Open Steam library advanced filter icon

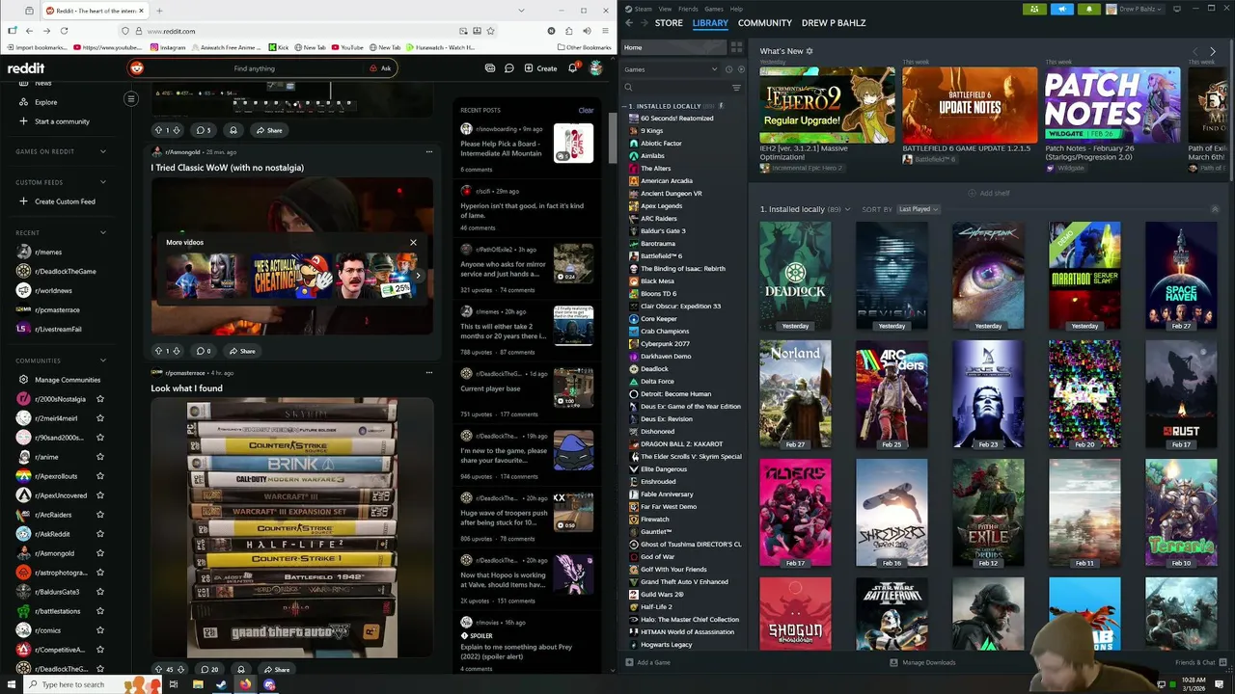[736, 88]
